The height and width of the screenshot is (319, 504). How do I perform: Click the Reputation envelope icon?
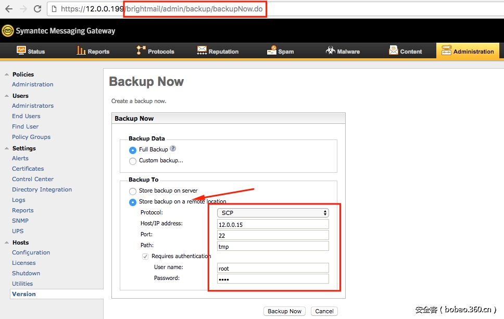point(202,50)
